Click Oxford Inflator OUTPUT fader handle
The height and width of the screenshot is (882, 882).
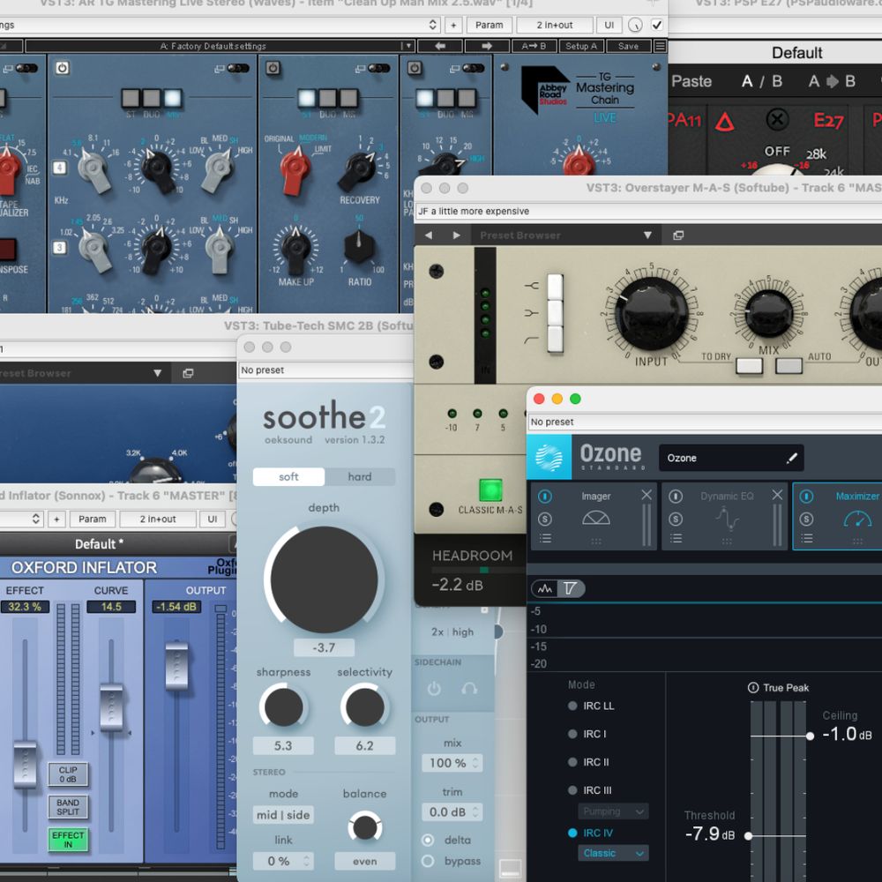pyautogui.click(x=176, y=667)
